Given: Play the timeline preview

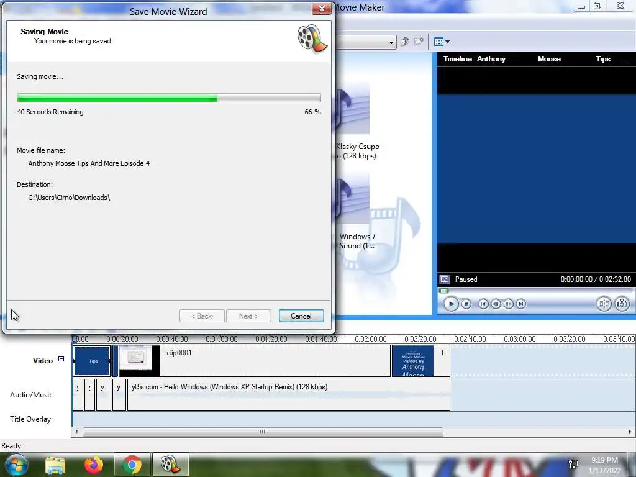Looking at the screenshot, I should (451, 304).
